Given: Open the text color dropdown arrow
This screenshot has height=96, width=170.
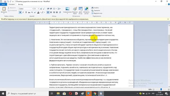Looking at the screenshot, I should (x=40, y=13).
